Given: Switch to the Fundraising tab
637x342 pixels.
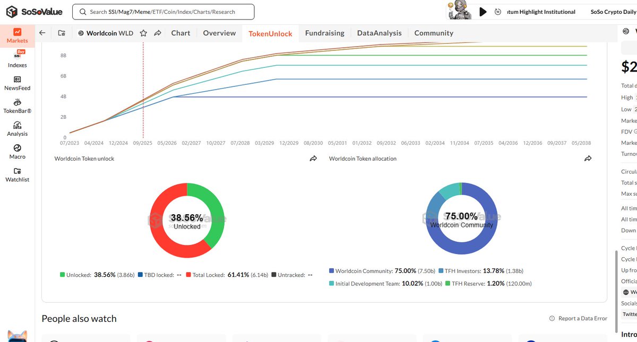Looking at the screenshot, I should pos(324,33).
